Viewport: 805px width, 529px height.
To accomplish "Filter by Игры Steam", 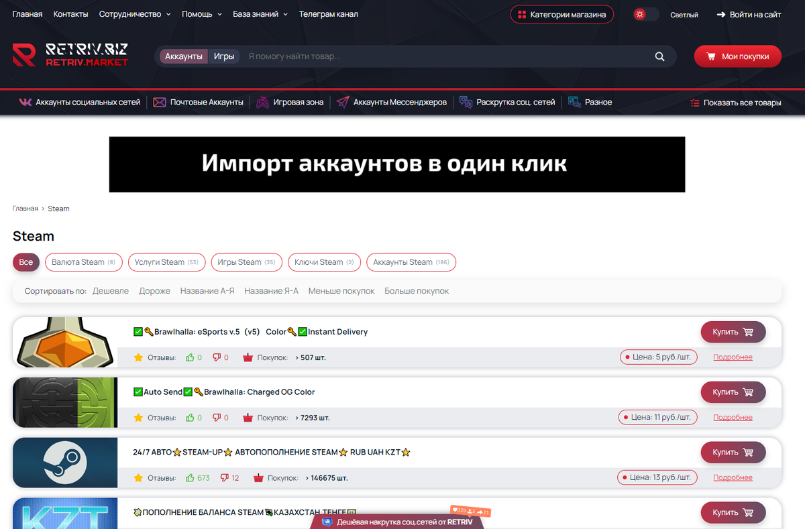I will [x=246, y=262].
